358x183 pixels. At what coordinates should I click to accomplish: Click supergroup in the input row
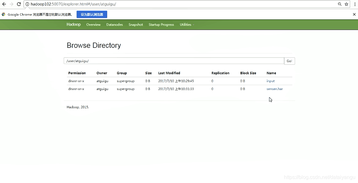(x=126, y=81)
